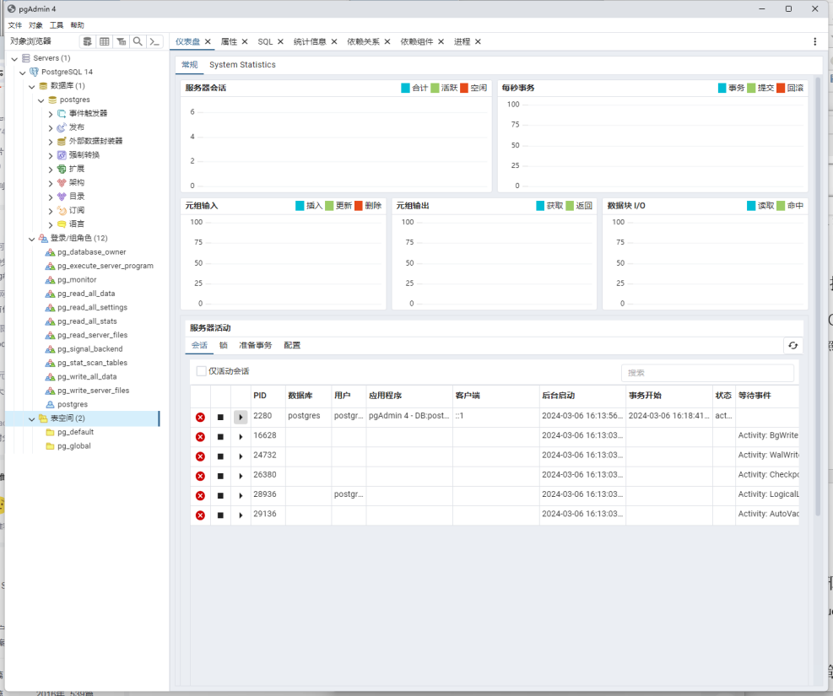Viewport: 833px width, 696px height.
Task: Select pg_monitor role in tree
Action: pyautogui.click(x=77, y=280)
